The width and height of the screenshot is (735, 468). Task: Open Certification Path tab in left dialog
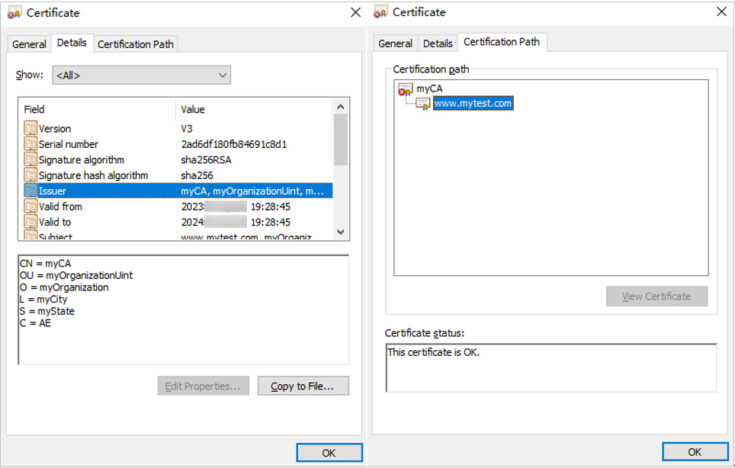[x=136, y=44]
